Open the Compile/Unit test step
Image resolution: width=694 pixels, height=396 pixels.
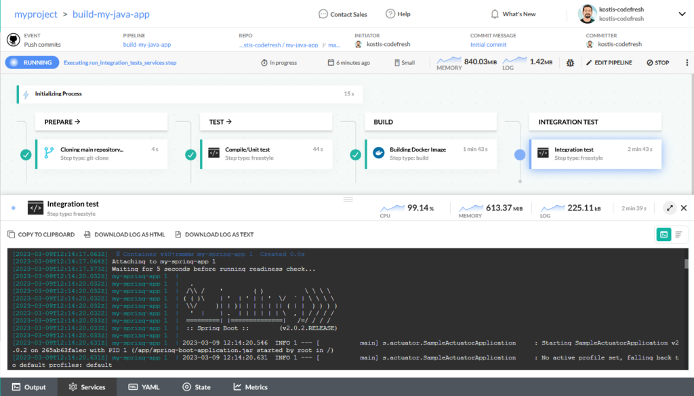pyautogui.click(x=266, y=154)
